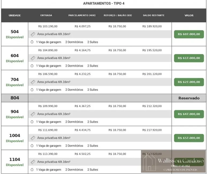
Task: Click the ruler icon in unit 904 row
Action: click(33, 114)
